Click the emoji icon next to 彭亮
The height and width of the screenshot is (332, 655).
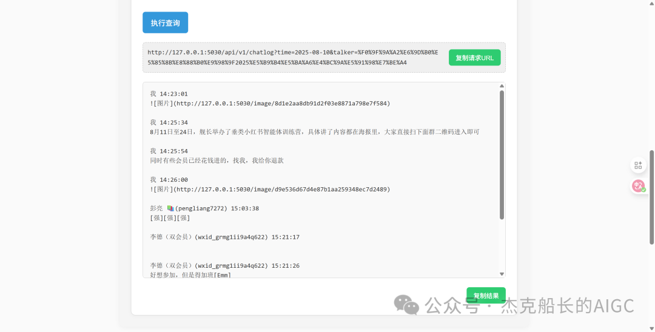click(x=170, y=208)
